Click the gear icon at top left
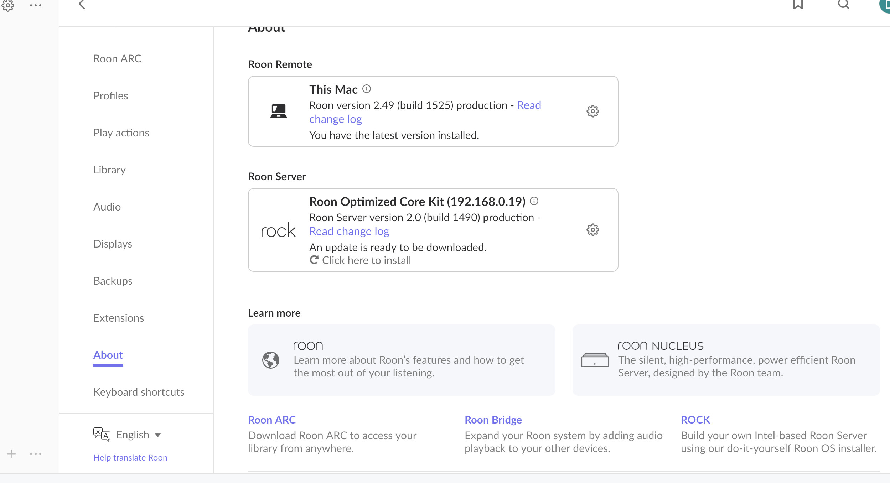890x483 pixels. pos(8,5)
